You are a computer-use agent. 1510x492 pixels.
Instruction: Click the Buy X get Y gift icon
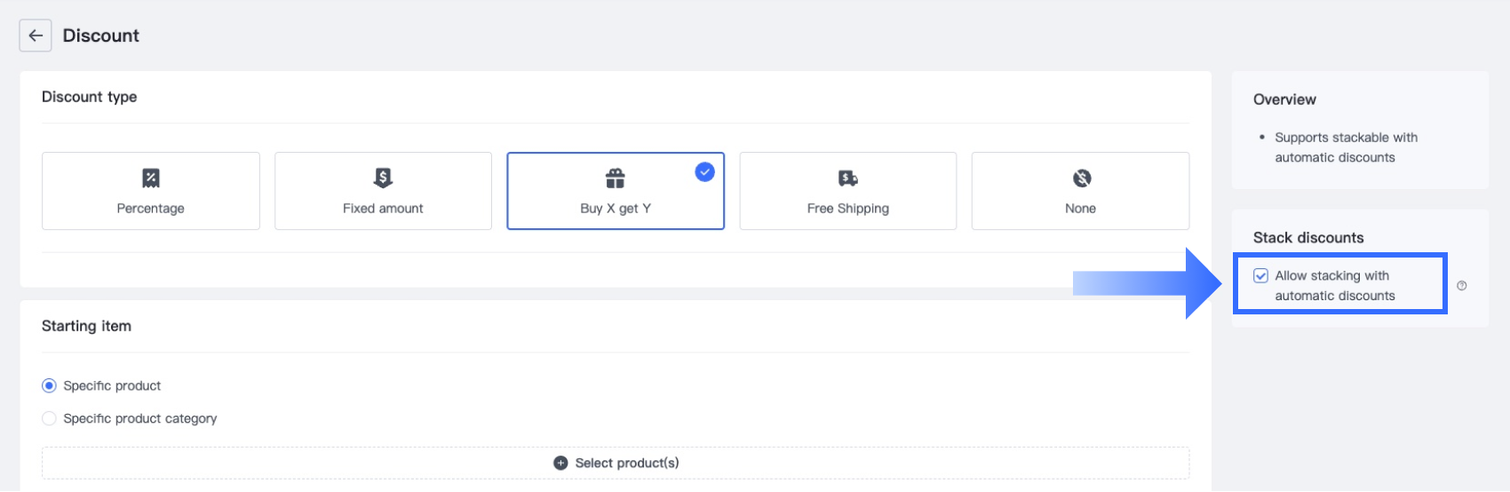(615, 179)
